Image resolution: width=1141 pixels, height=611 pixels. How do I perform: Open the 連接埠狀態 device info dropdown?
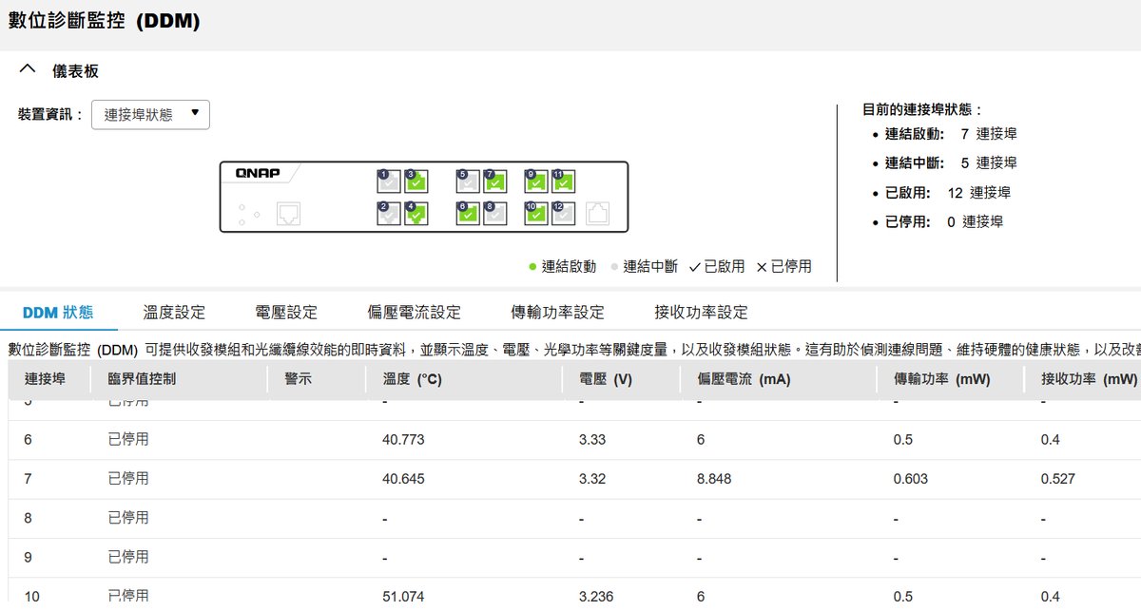click(x=150, y=115)
